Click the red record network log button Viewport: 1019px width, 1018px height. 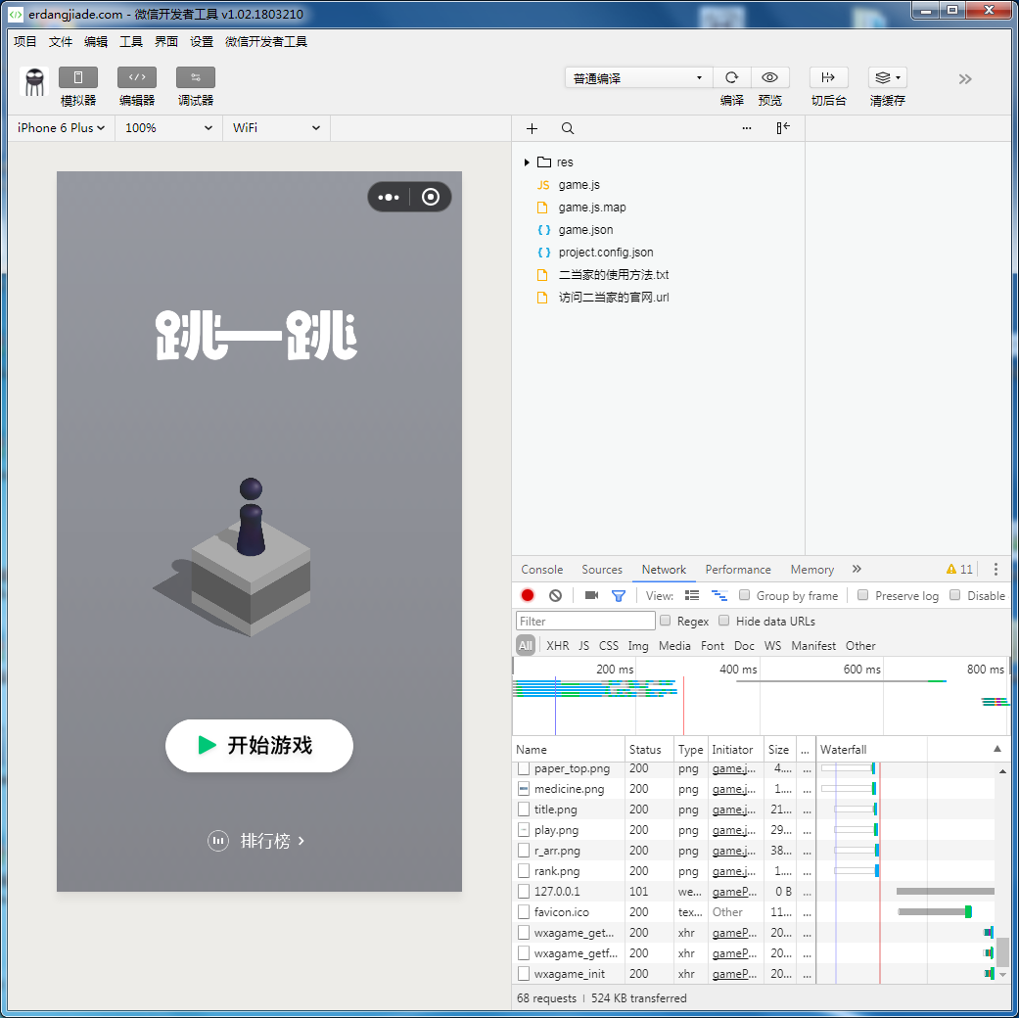(x=528, y=595)
